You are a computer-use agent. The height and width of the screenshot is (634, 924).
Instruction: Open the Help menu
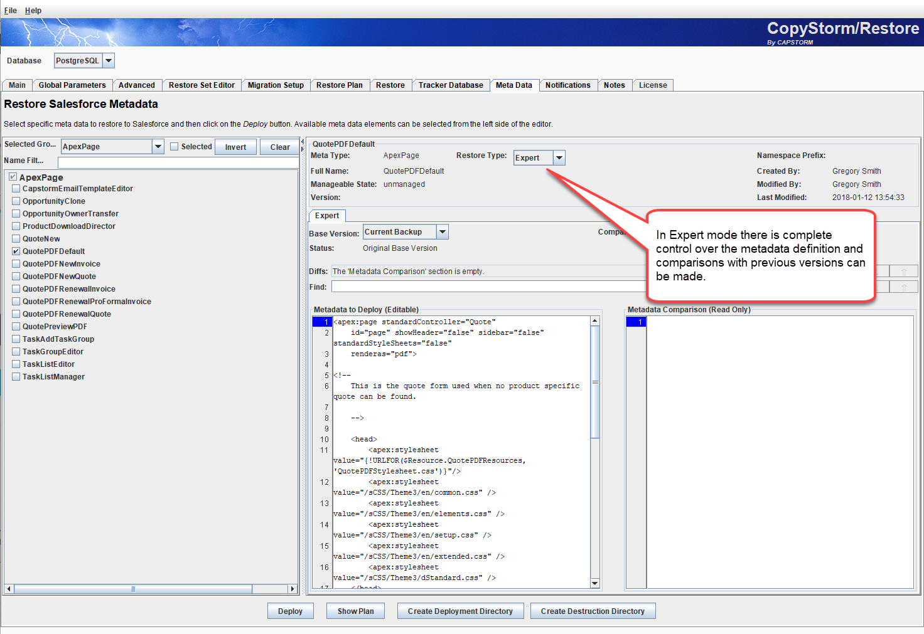[33, 11]
